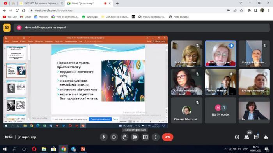The image size is (273, 153).
Task: Open Microsoft Store from the taskbar
Action: [54, 149]
